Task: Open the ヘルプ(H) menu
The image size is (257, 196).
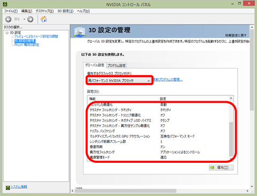Action: pyautogui.click(x=84, y=11)
